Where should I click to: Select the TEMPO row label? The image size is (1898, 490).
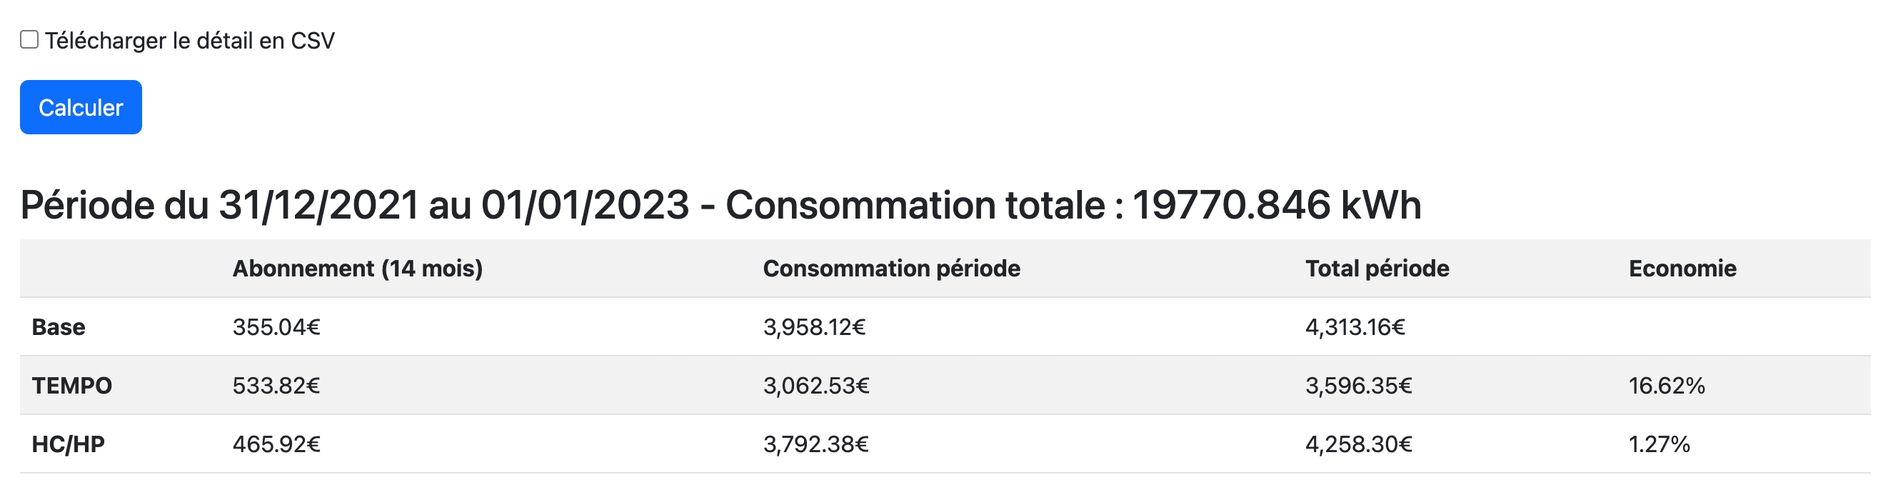[x=71, y=386]
